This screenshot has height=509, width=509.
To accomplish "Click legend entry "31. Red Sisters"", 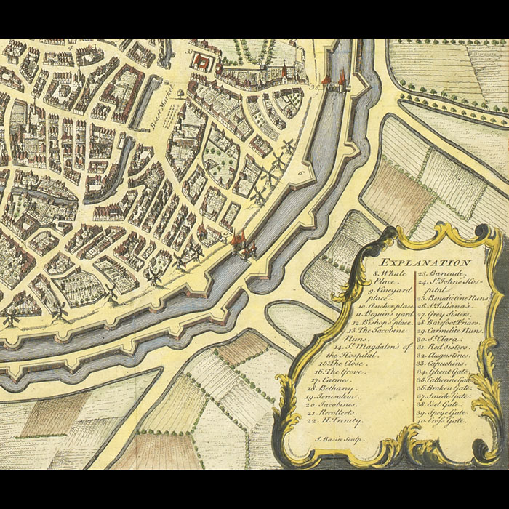I will pos(442,347).
